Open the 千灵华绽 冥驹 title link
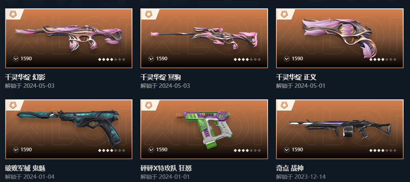Image resolution: width=410 pixels, height=182 pixels. coord(161,77)
